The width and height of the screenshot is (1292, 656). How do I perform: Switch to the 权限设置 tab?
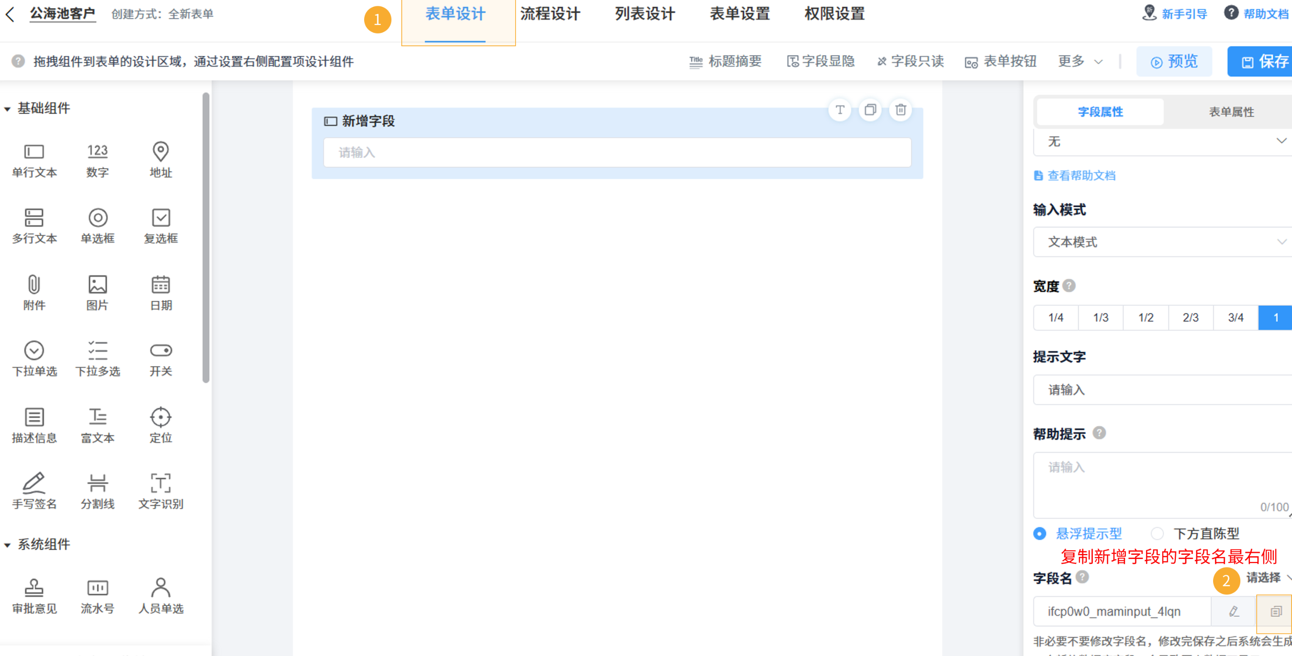[834, 14]
